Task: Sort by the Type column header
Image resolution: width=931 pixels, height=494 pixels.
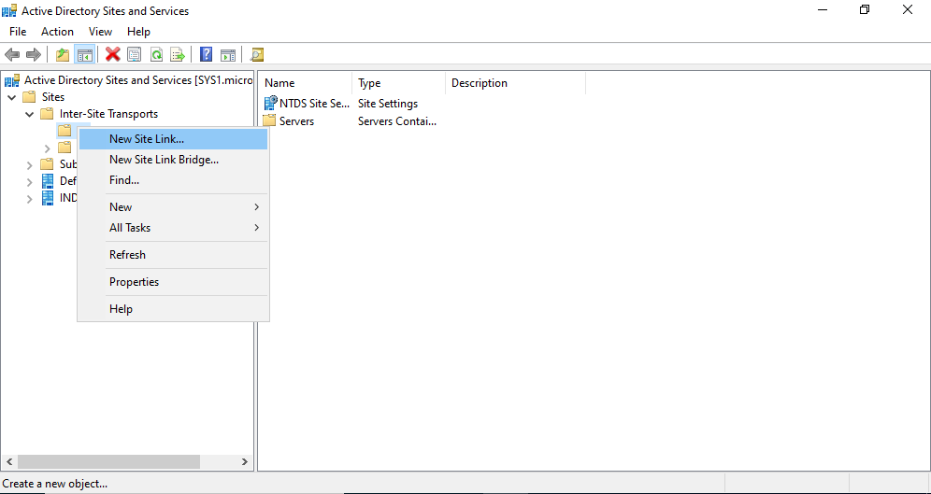Action: [x=399, y=83]
